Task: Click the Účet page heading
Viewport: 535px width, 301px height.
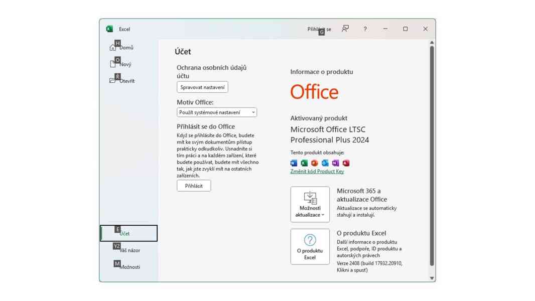Action: pyautogui.click(x=183, y=52)
